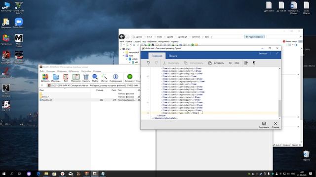Viewport: 316px width, 177px height.
Task: Collapse the mods node in OpenIV tree
Action: (x=124, y=56)
